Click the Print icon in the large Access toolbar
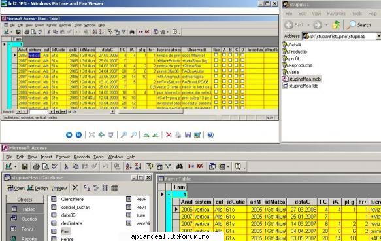 tap(36, 166)
